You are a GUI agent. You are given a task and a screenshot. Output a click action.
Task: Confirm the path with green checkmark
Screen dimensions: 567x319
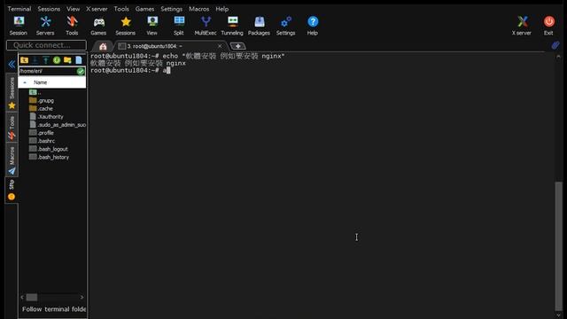(81, 71)
